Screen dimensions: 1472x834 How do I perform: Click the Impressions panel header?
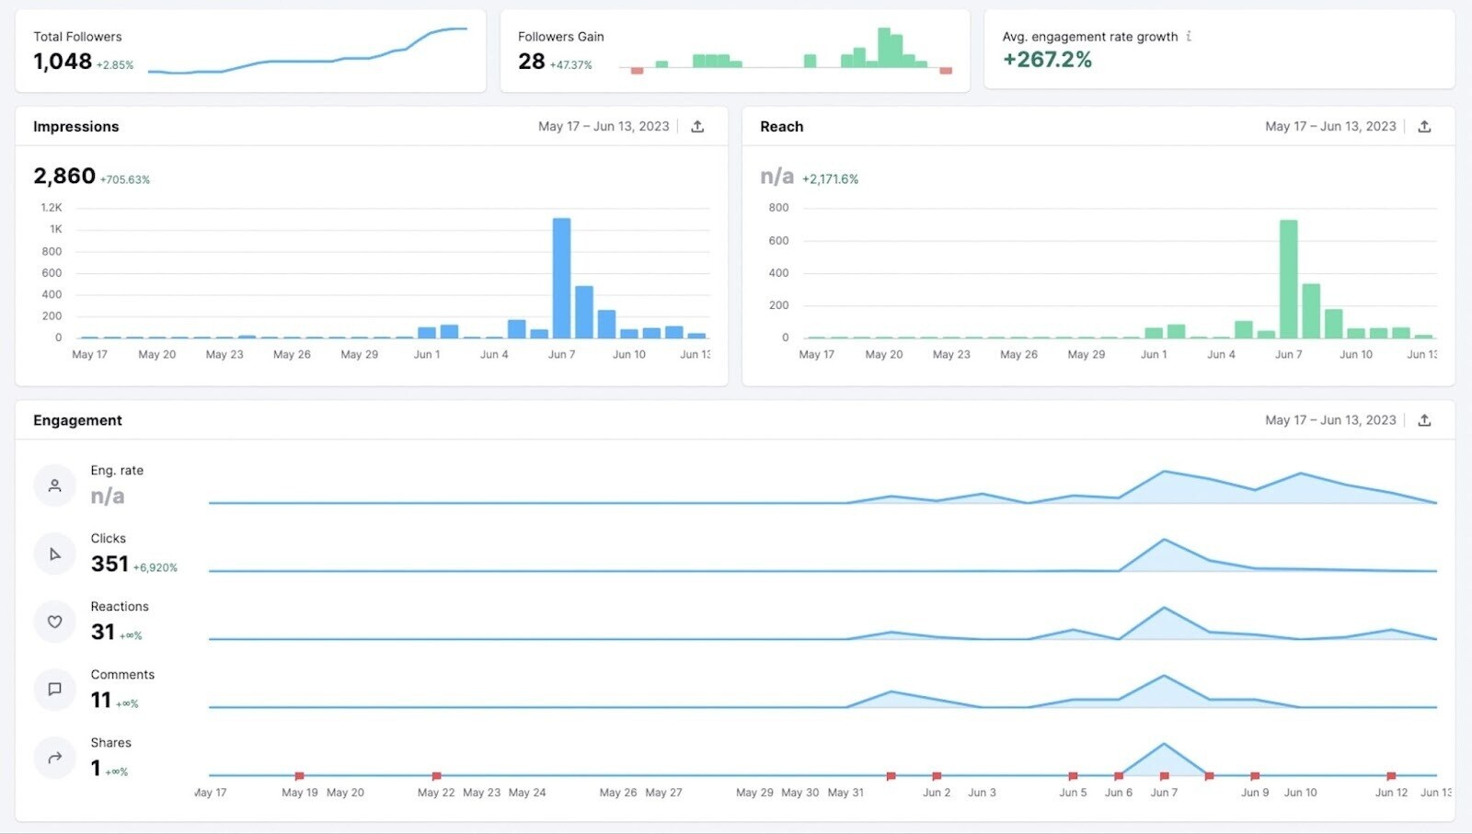coord(76,126)
